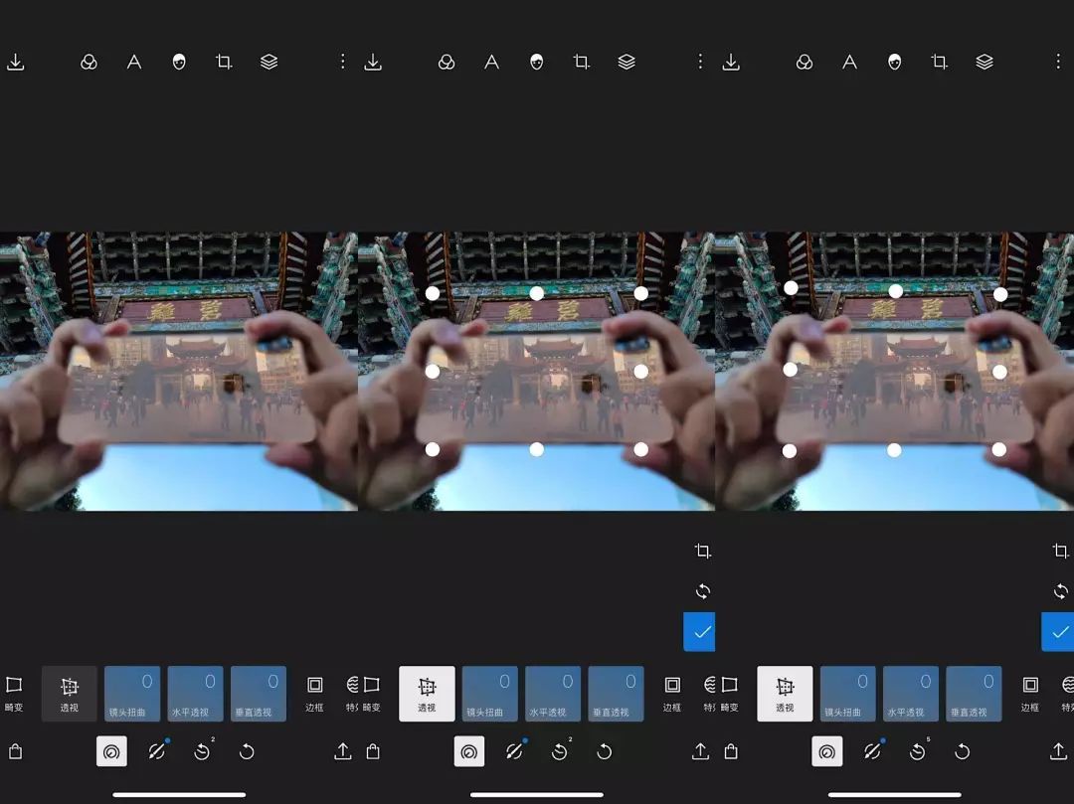Tap the share upload icon in left screen

342,751
